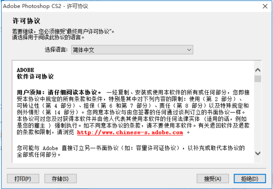Click the license scrollbar thumb
273x189 pixels.
click(258, 79)
